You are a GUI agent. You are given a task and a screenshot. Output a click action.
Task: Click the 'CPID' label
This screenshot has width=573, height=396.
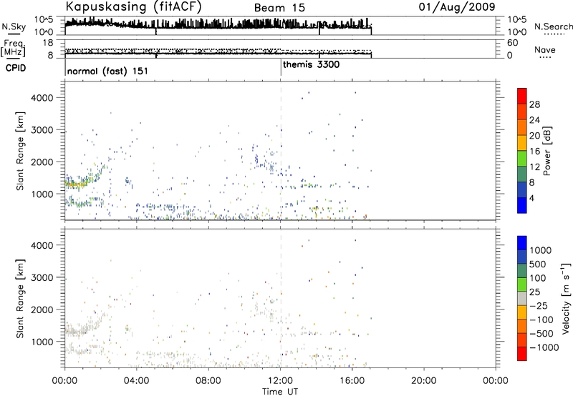(x=16, y=68)
